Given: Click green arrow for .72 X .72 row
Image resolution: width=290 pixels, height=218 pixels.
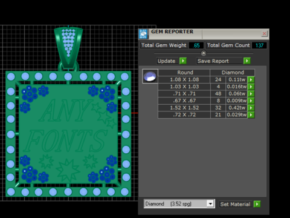Looking at the screenshot, I should point(251,115).
